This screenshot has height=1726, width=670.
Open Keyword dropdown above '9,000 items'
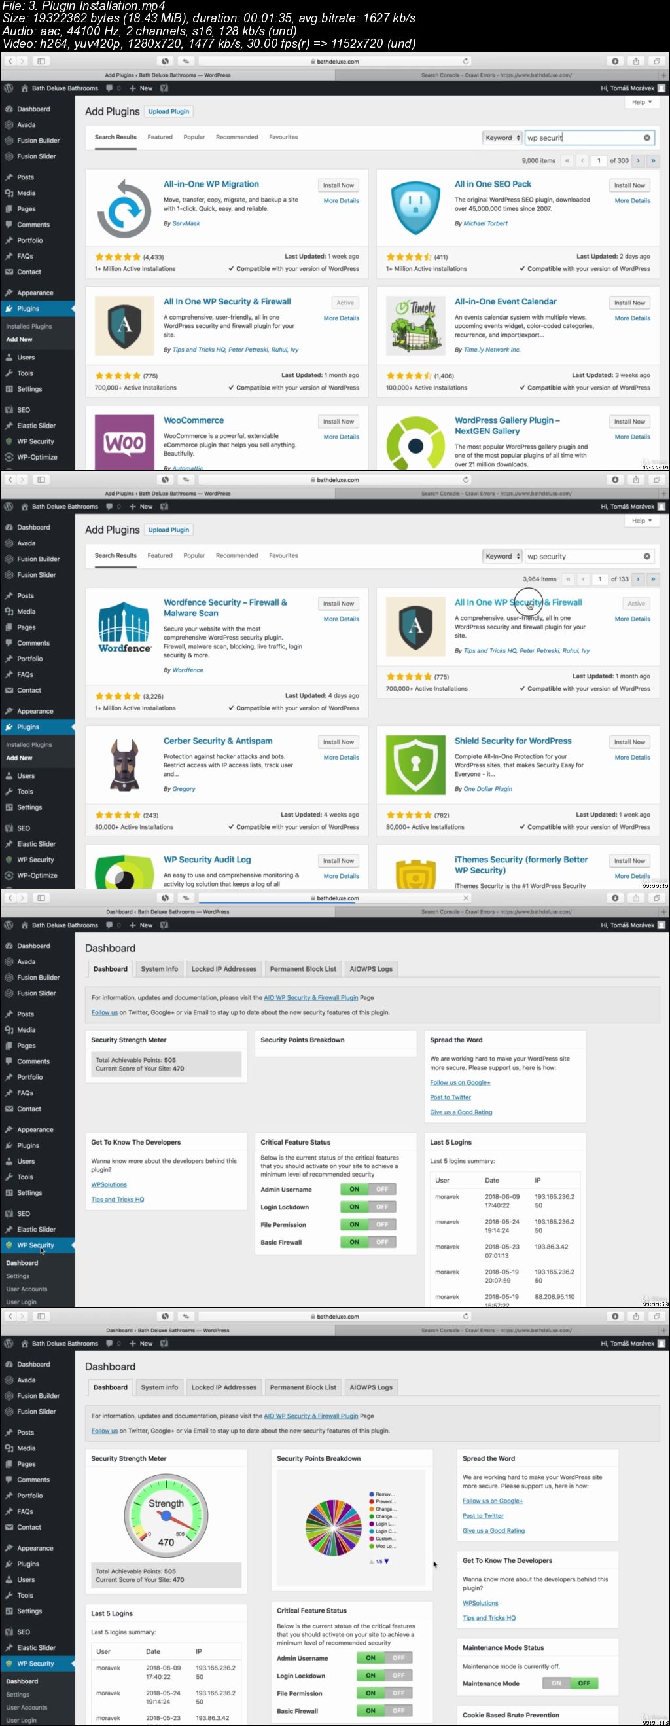(x=502, y=138)
